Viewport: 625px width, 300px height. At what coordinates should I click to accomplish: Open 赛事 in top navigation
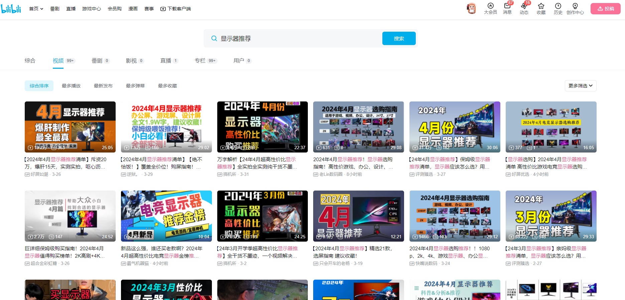pyautogui.click(x=149, y=9)
